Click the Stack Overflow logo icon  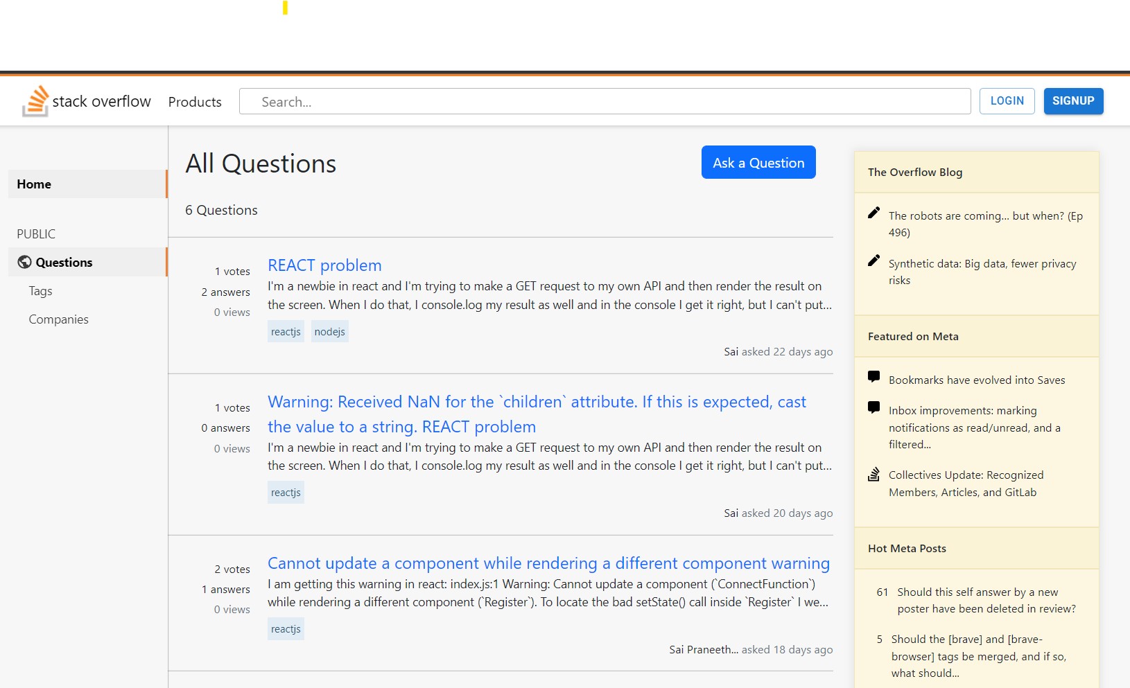pyautogui.click(x=35, y=101)
